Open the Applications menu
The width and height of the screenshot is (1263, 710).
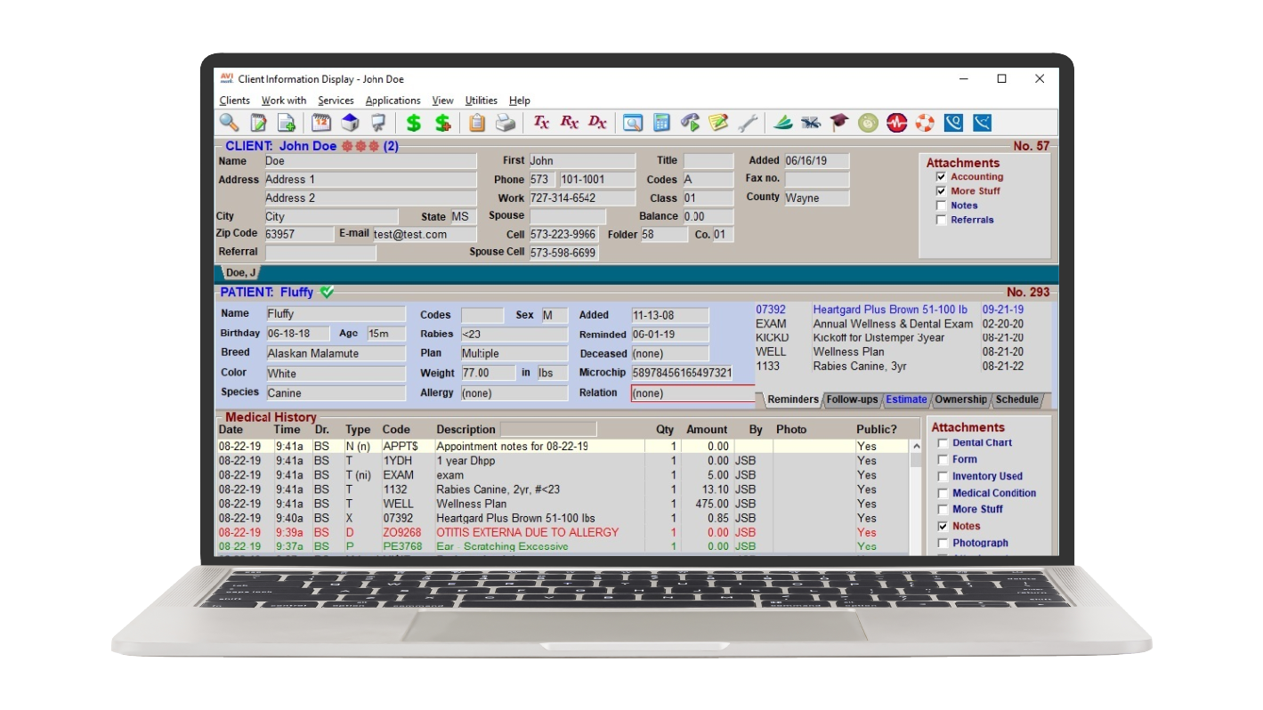pos(393,101)
